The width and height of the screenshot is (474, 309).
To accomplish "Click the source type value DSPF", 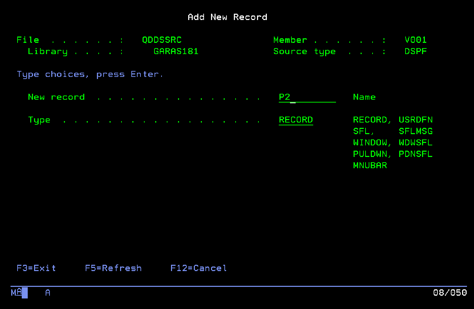I will (x=415, y=52).
